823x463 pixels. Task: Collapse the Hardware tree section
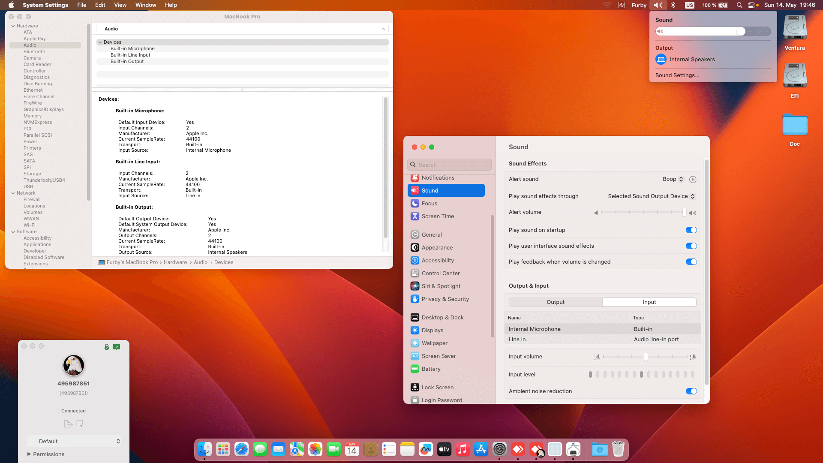(13, 26)
